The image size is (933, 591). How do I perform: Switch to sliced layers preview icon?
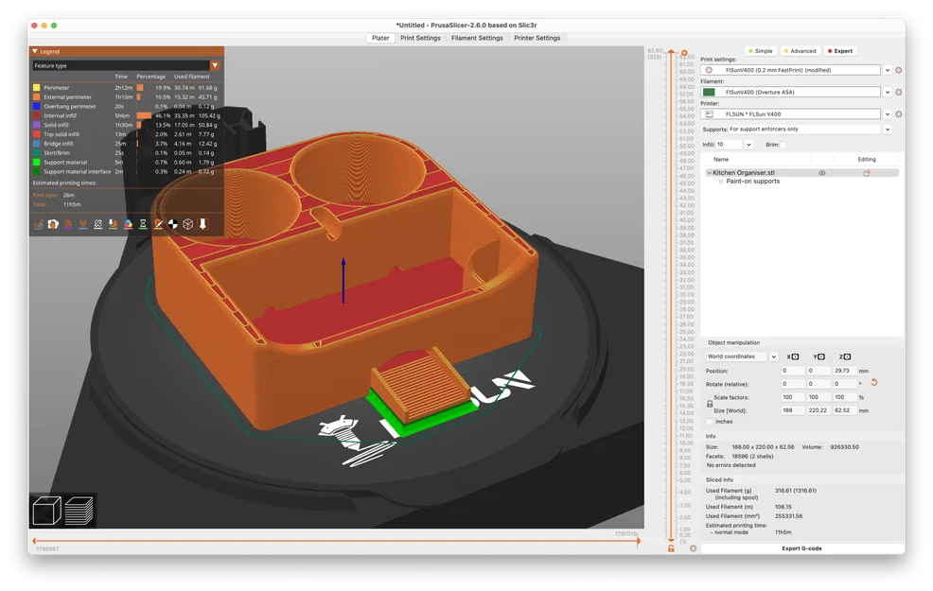point(80,512)
